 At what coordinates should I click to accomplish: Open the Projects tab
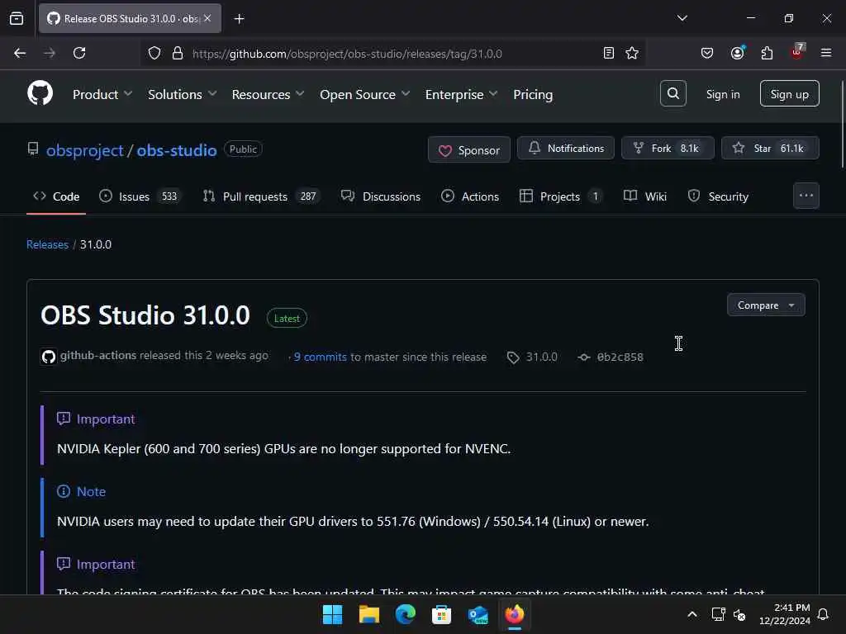tap(561, 196)
